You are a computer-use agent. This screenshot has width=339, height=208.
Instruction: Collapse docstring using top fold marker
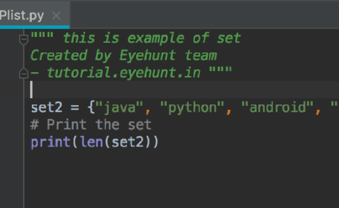pyautogui.click(x=23, y=40)
